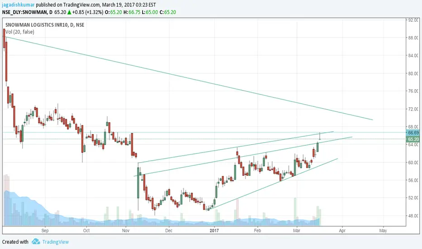Click the Nov label on time axis
The image size is (422, 249).
(126, 230)
